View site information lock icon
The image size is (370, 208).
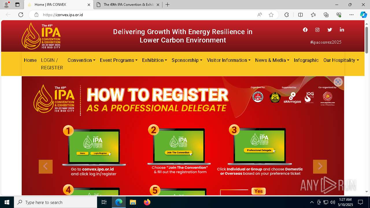coord(36,15)
